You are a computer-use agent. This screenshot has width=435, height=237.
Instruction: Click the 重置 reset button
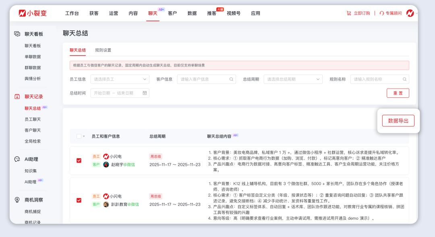point(398,93)
